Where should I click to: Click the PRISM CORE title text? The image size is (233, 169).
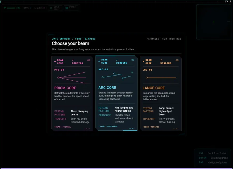(65, 88)
